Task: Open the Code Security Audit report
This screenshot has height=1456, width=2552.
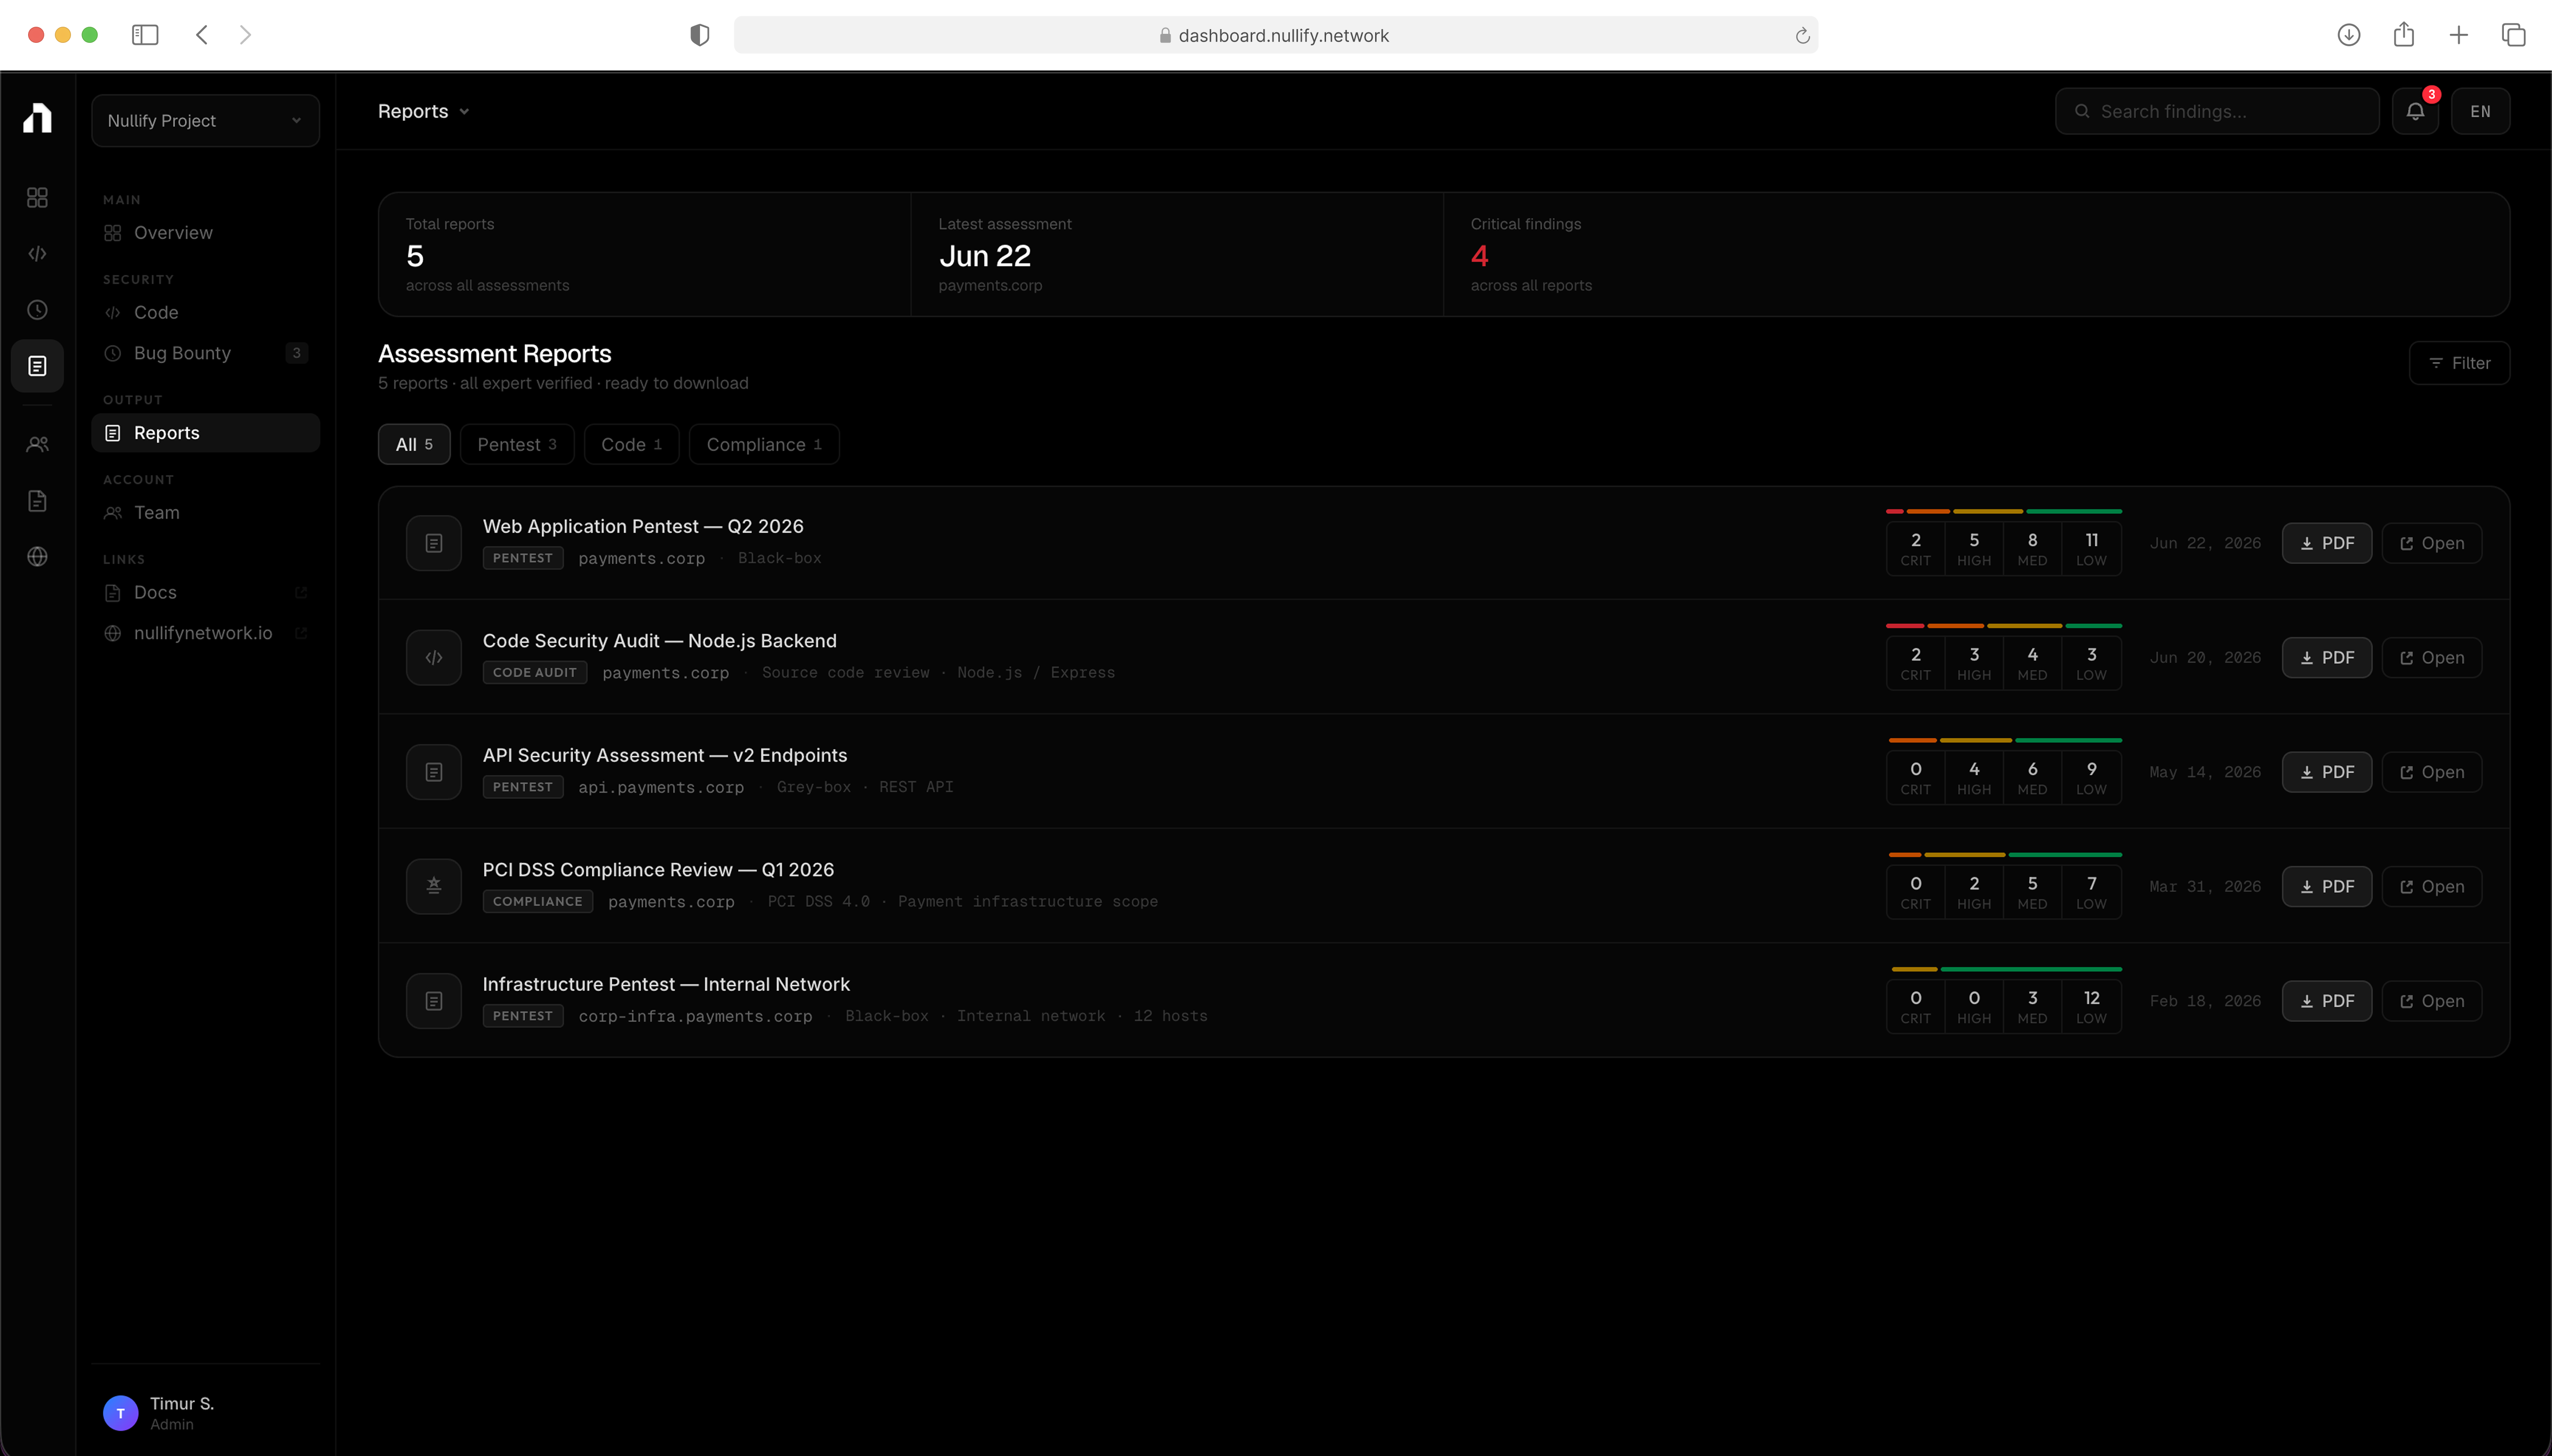Action: pos(2431,657)
